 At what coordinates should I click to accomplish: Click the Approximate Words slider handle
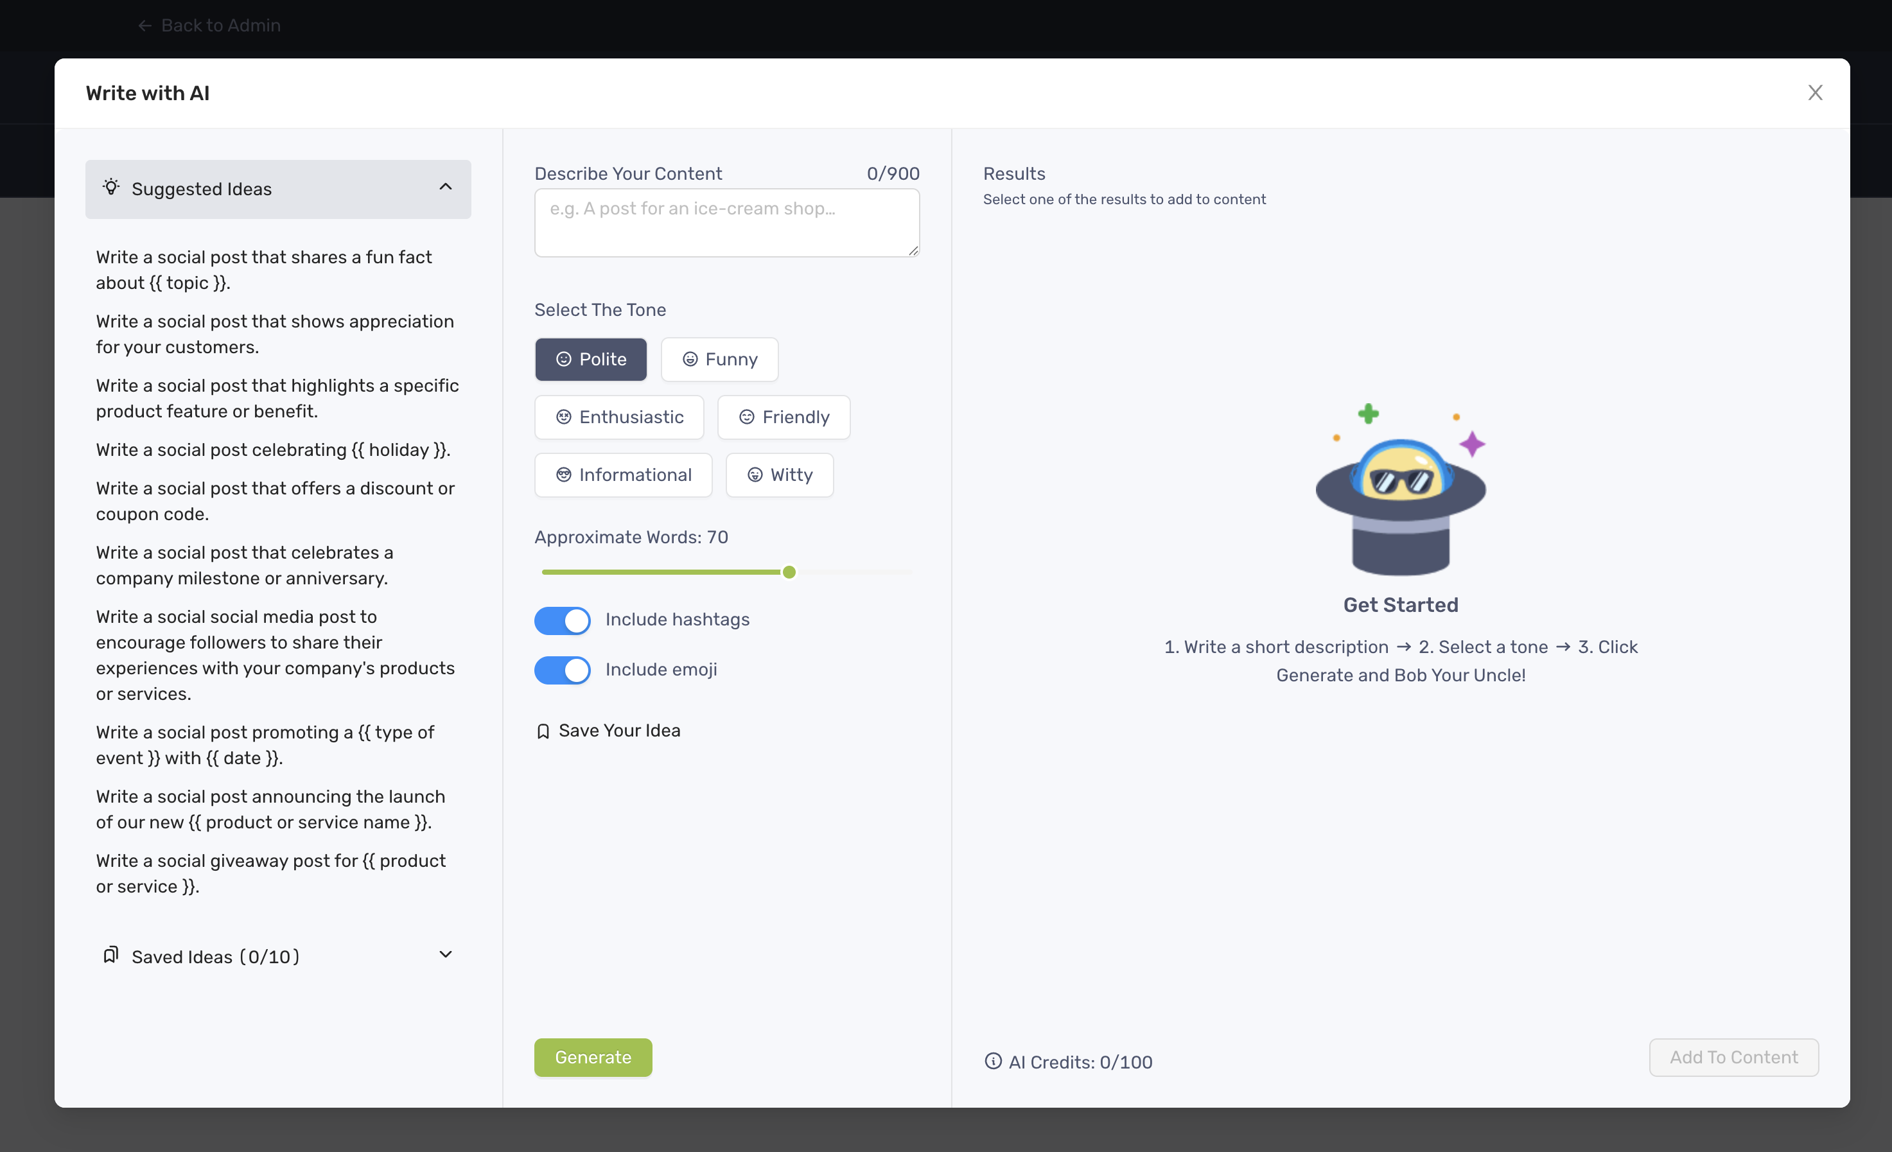pos(789,572)
